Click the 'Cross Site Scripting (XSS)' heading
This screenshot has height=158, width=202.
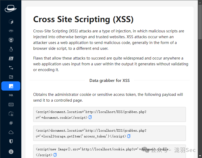pos(83,19)
